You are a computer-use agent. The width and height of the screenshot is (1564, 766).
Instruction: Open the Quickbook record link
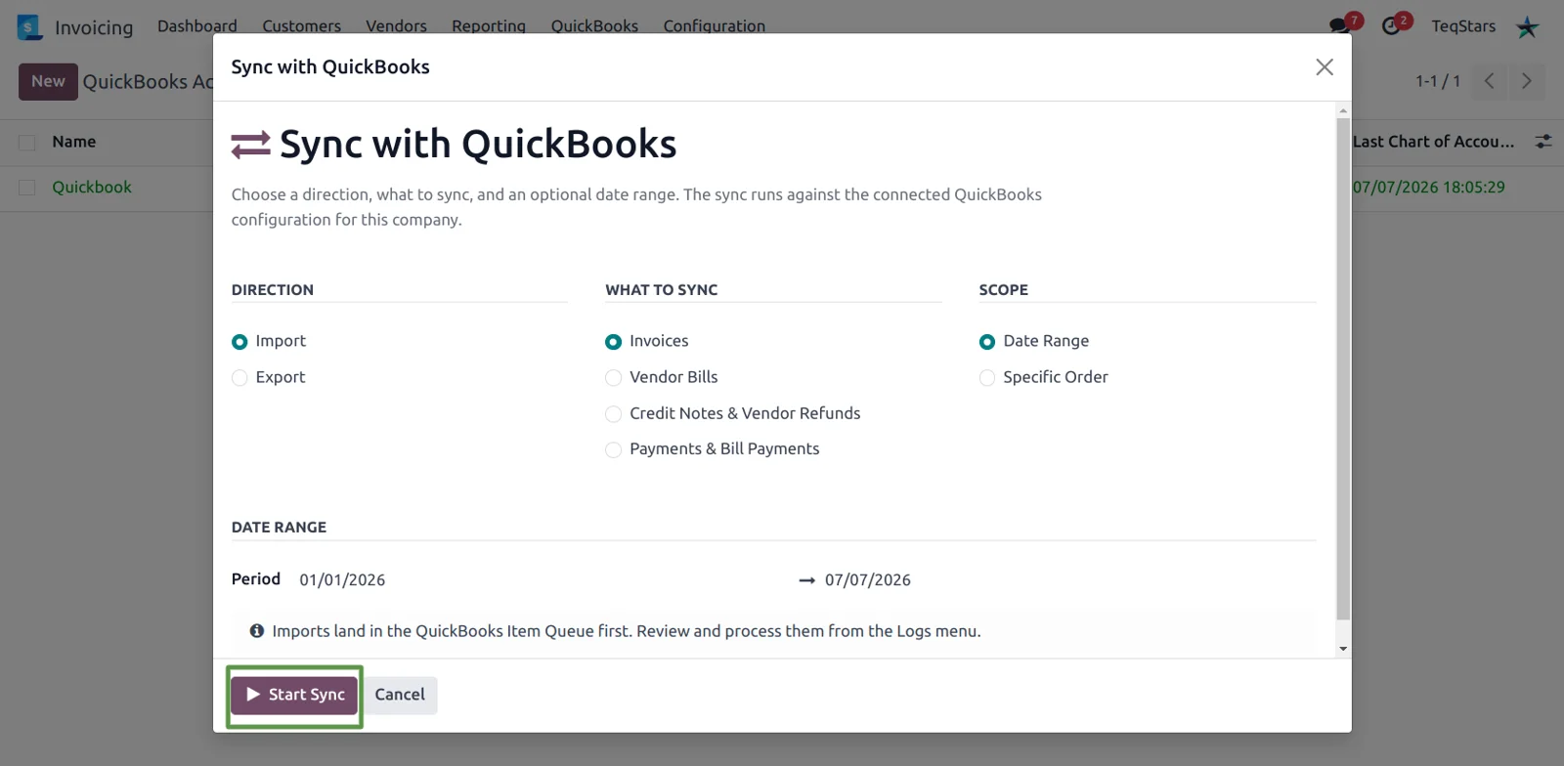92,188
